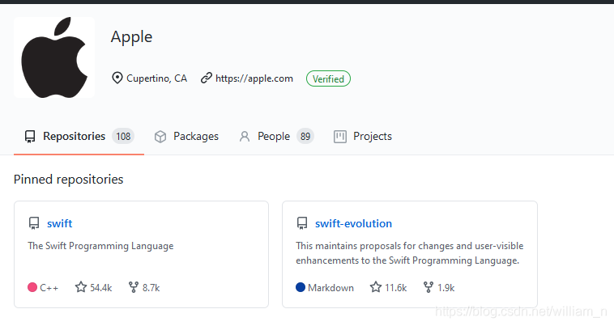The height and width of the screenshot is (326, 614).
Task: Switch to the Repositories tab
Action: (x=79, y=137)
